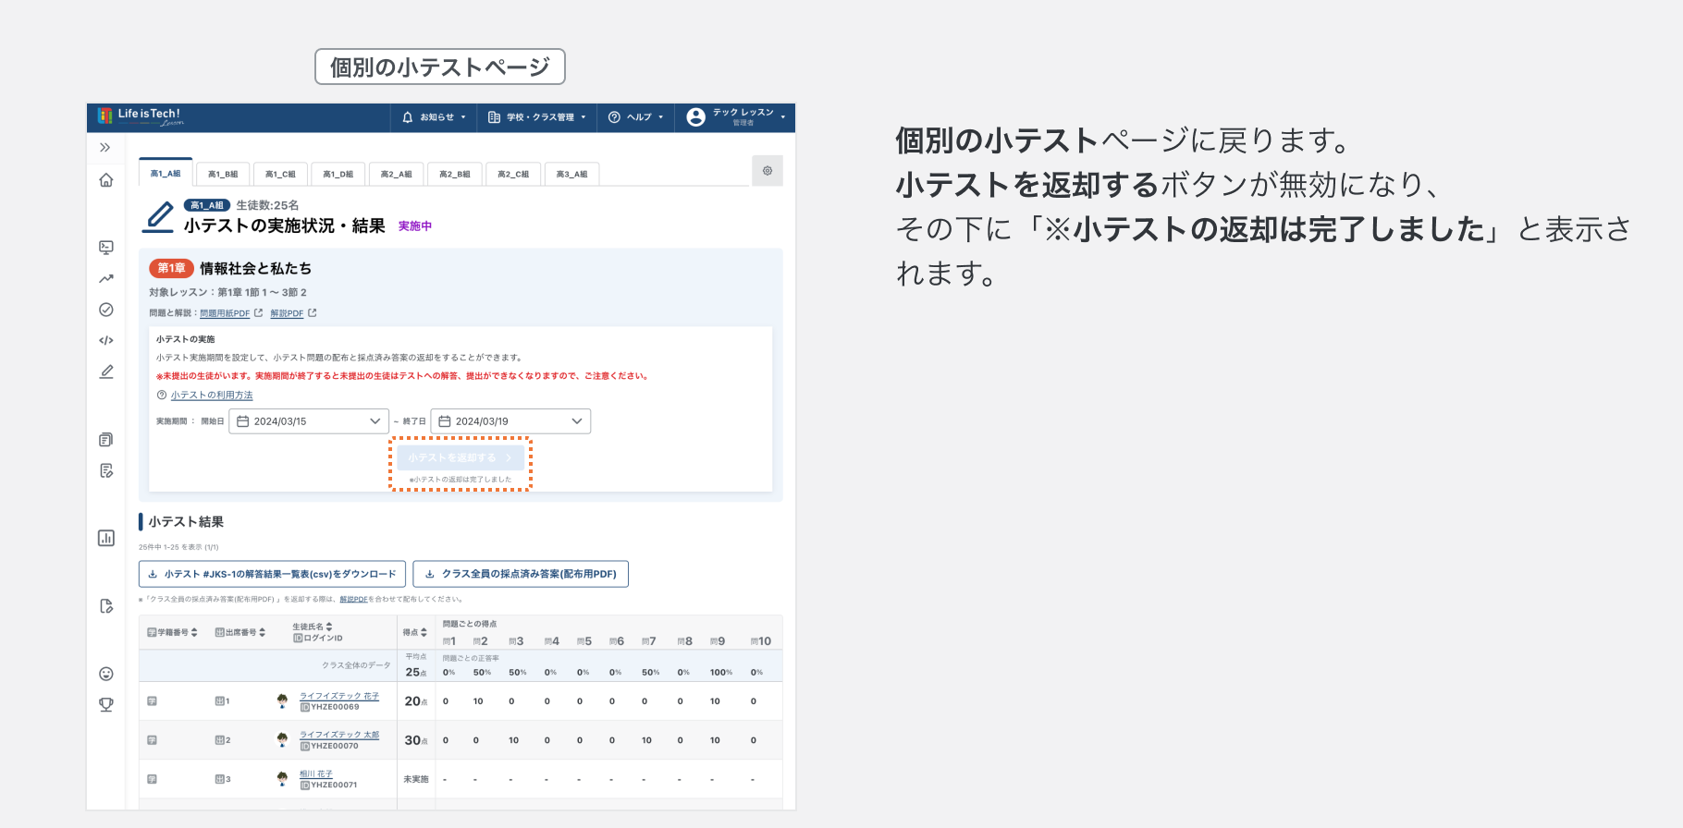The width and height of the screenshot is (1683, 828).
Task: Click external-link icon beside 解説PDF
Action: click(x=313, y=313)
